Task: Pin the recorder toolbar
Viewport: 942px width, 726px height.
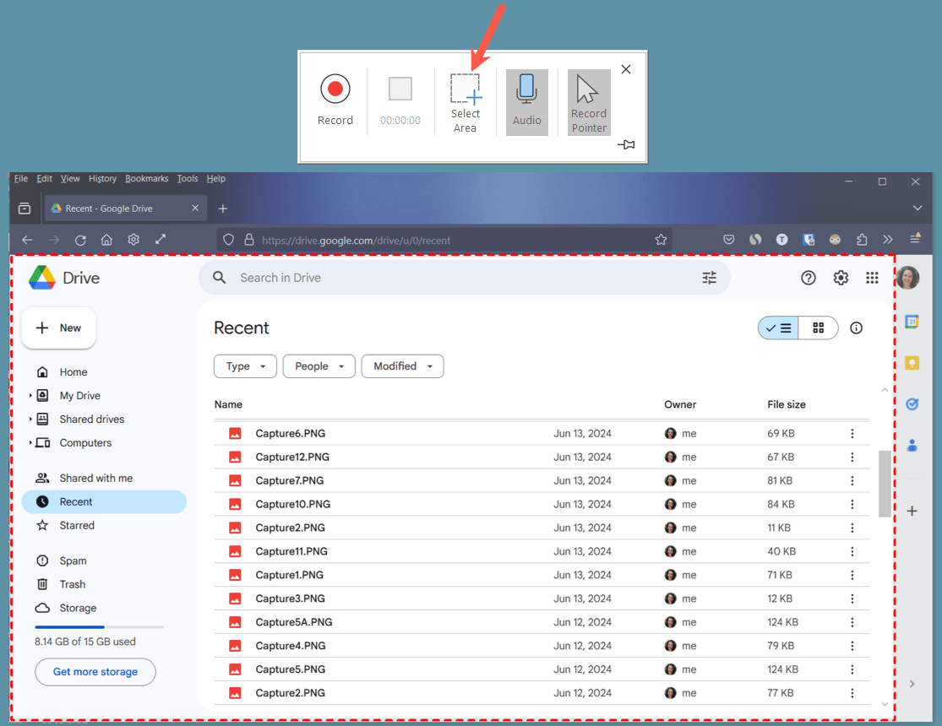Action: 626,144
